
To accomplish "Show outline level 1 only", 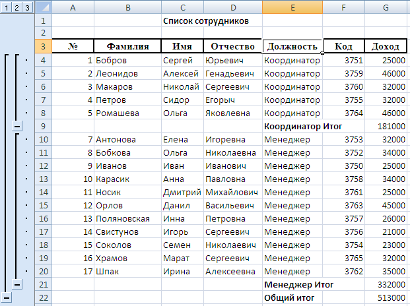I will coord(7,7).
